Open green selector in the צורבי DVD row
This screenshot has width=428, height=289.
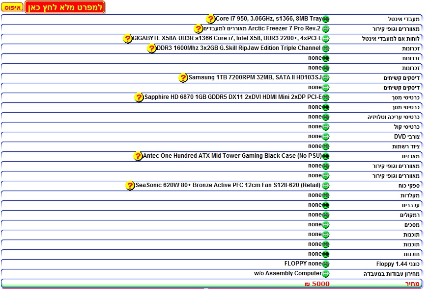point(325,137)
